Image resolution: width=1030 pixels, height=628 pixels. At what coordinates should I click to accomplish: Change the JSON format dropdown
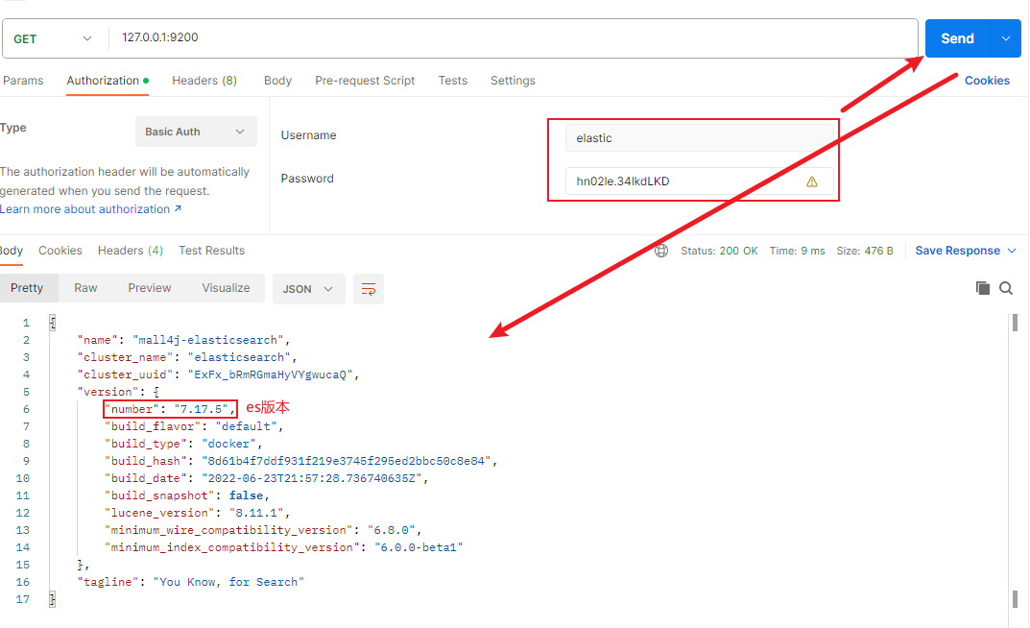tap(308, 289)
